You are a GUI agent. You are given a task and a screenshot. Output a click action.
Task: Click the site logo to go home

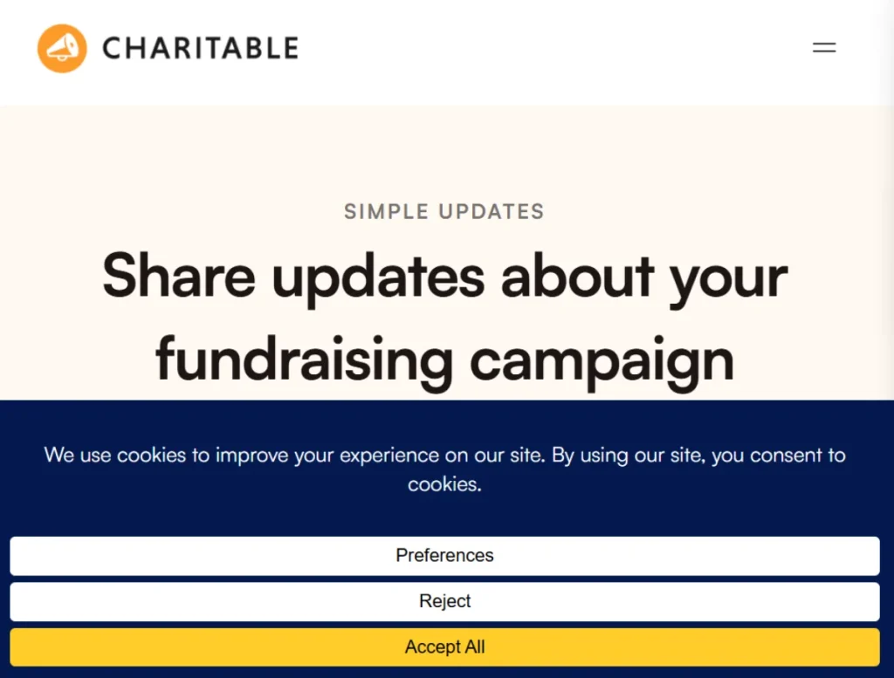(166, 48)
